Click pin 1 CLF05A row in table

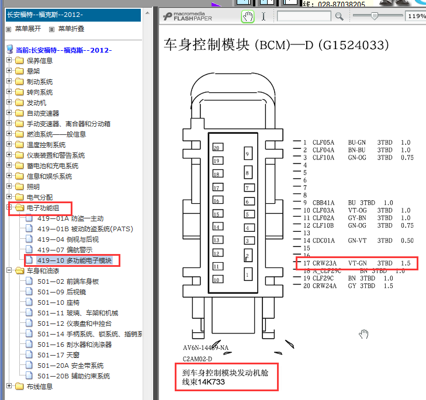point(356,142)
